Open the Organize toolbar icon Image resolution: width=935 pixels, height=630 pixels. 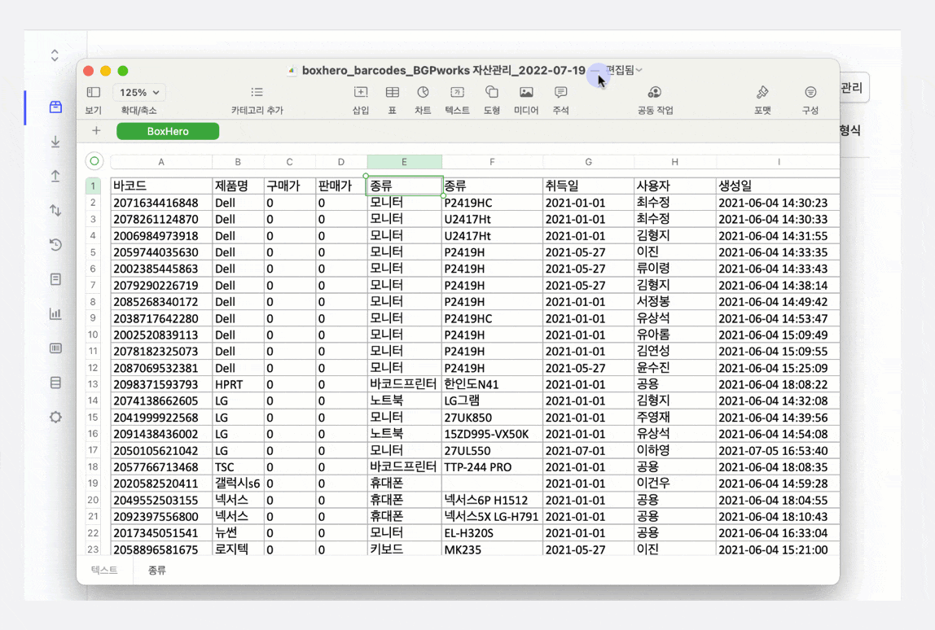[810, 92]
